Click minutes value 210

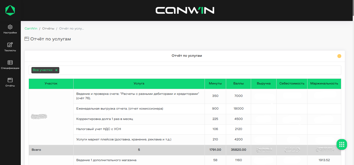click(x=215, y=139)
